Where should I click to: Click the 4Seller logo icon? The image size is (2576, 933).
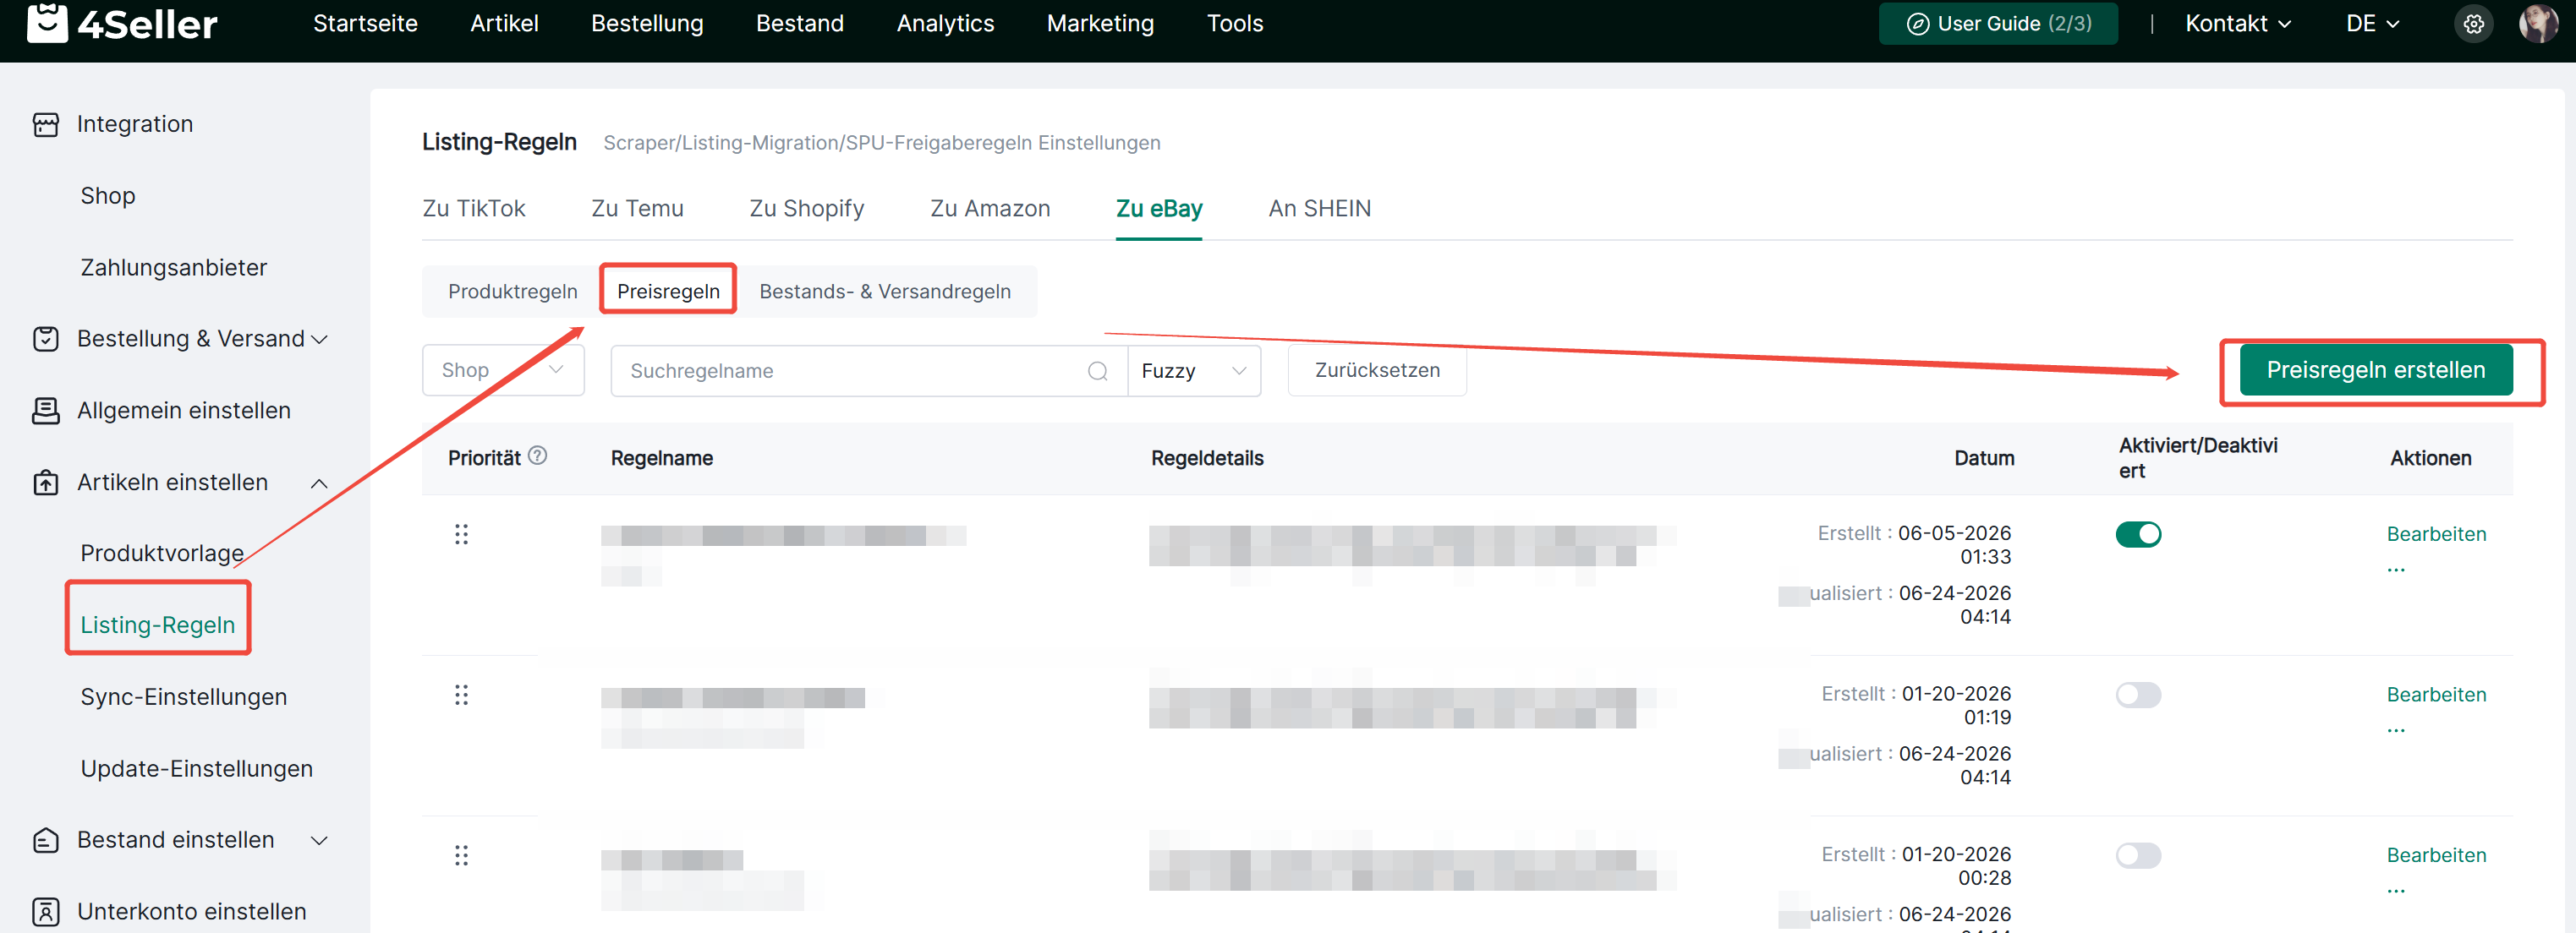click(x=47, y=23)
